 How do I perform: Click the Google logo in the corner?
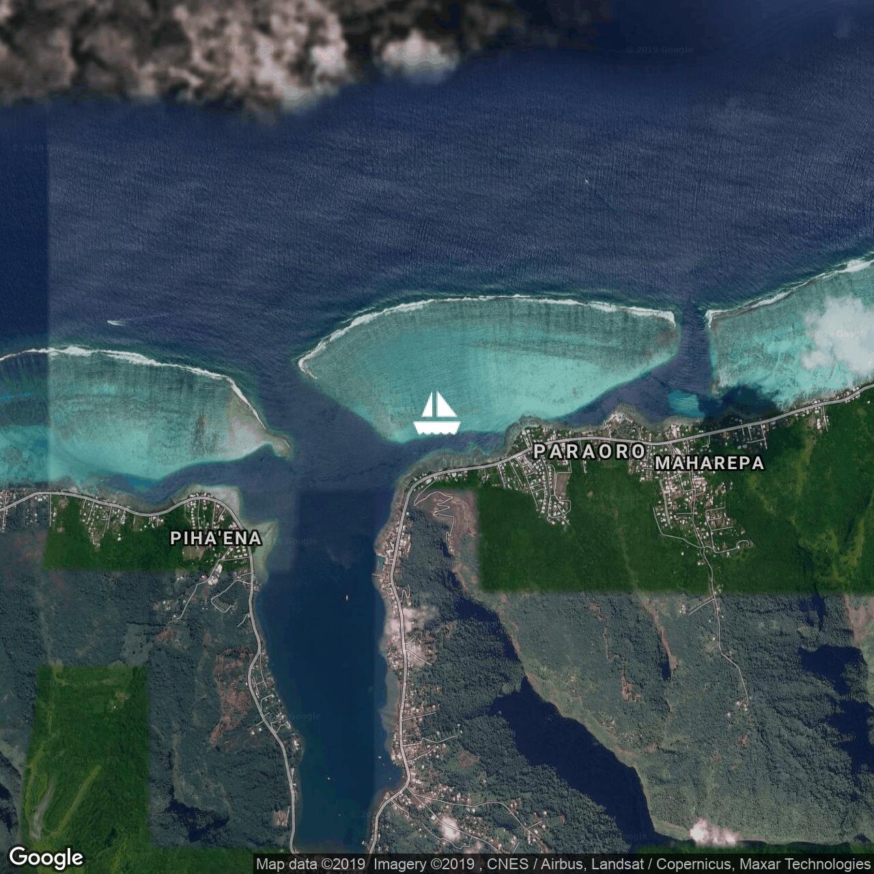coord(46,858)
